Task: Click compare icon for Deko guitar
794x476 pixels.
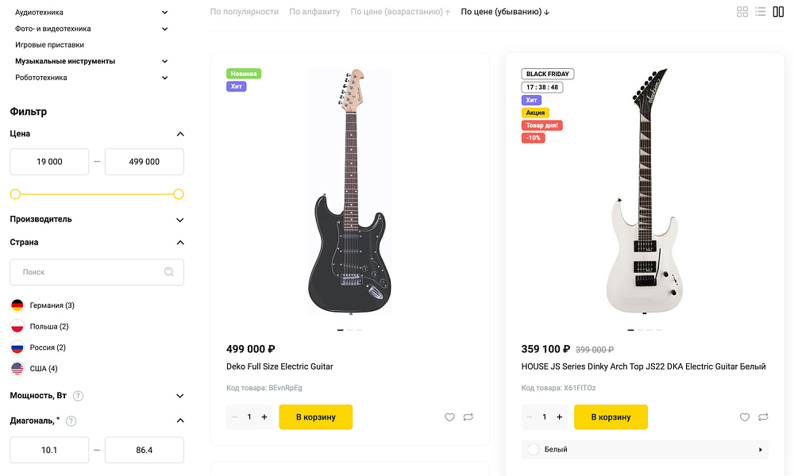Action: coord(468,417)
